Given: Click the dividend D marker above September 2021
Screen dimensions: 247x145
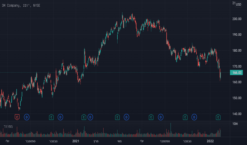Looking at the screenshot, I should tap(161, 117).
